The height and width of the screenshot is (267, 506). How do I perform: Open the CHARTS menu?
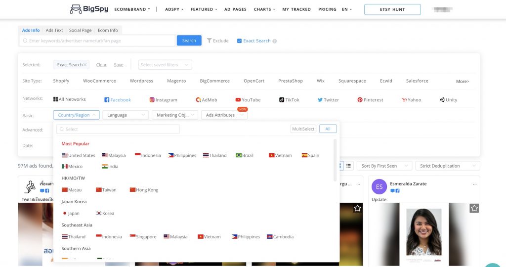[x=264, y=9]
